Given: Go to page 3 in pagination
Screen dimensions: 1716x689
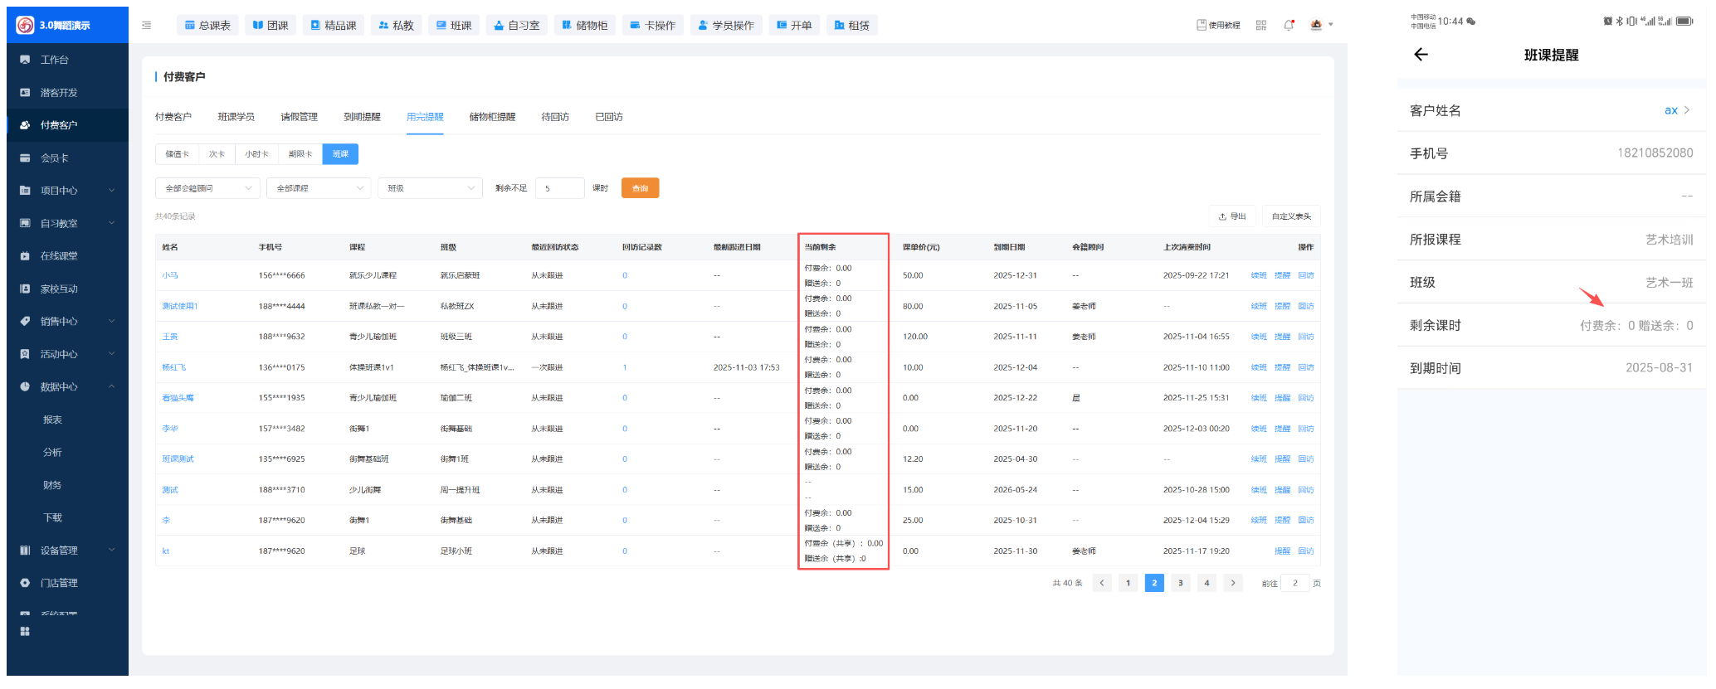Looking at the screenshot, I should pos(1180,583).
